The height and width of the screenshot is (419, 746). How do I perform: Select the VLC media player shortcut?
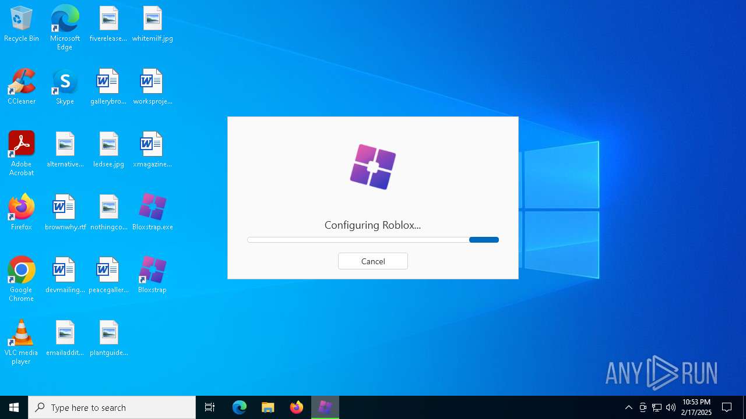[x=22, y=342]
